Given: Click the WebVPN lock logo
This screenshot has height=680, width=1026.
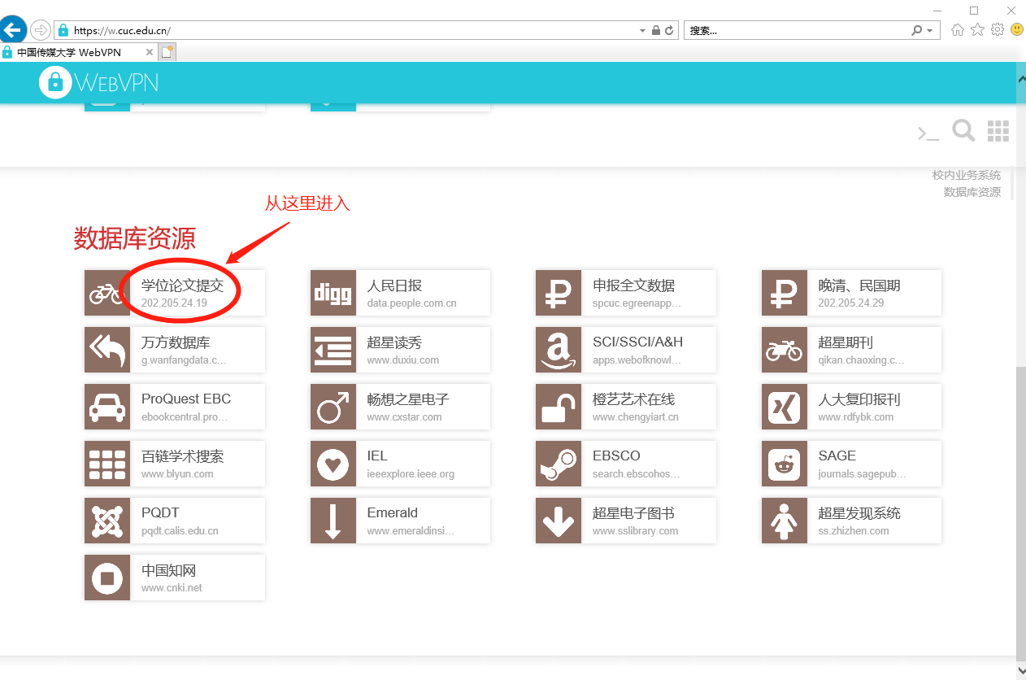Looking at the screenshot, I should click(55, 82).
